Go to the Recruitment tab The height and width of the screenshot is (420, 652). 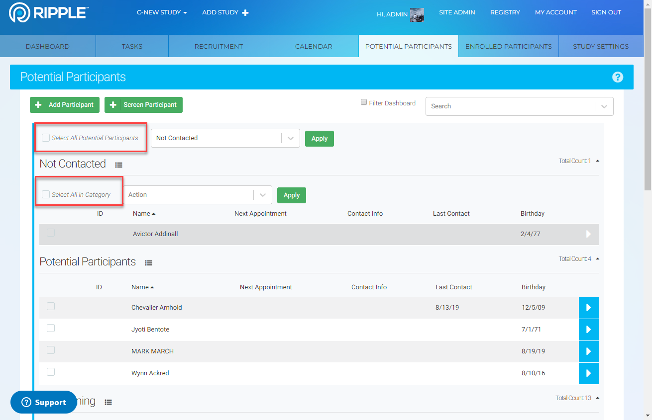point(218,46)
